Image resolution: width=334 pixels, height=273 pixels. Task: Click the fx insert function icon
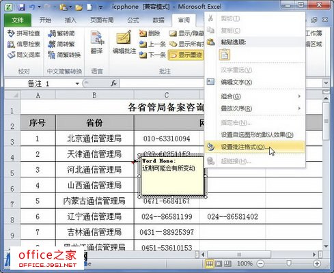point(113,83)
